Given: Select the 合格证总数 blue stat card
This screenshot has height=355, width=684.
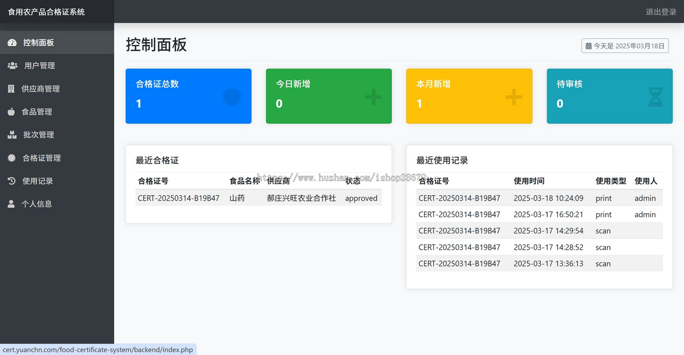Looking at the screenshot, I should [189, 96].
